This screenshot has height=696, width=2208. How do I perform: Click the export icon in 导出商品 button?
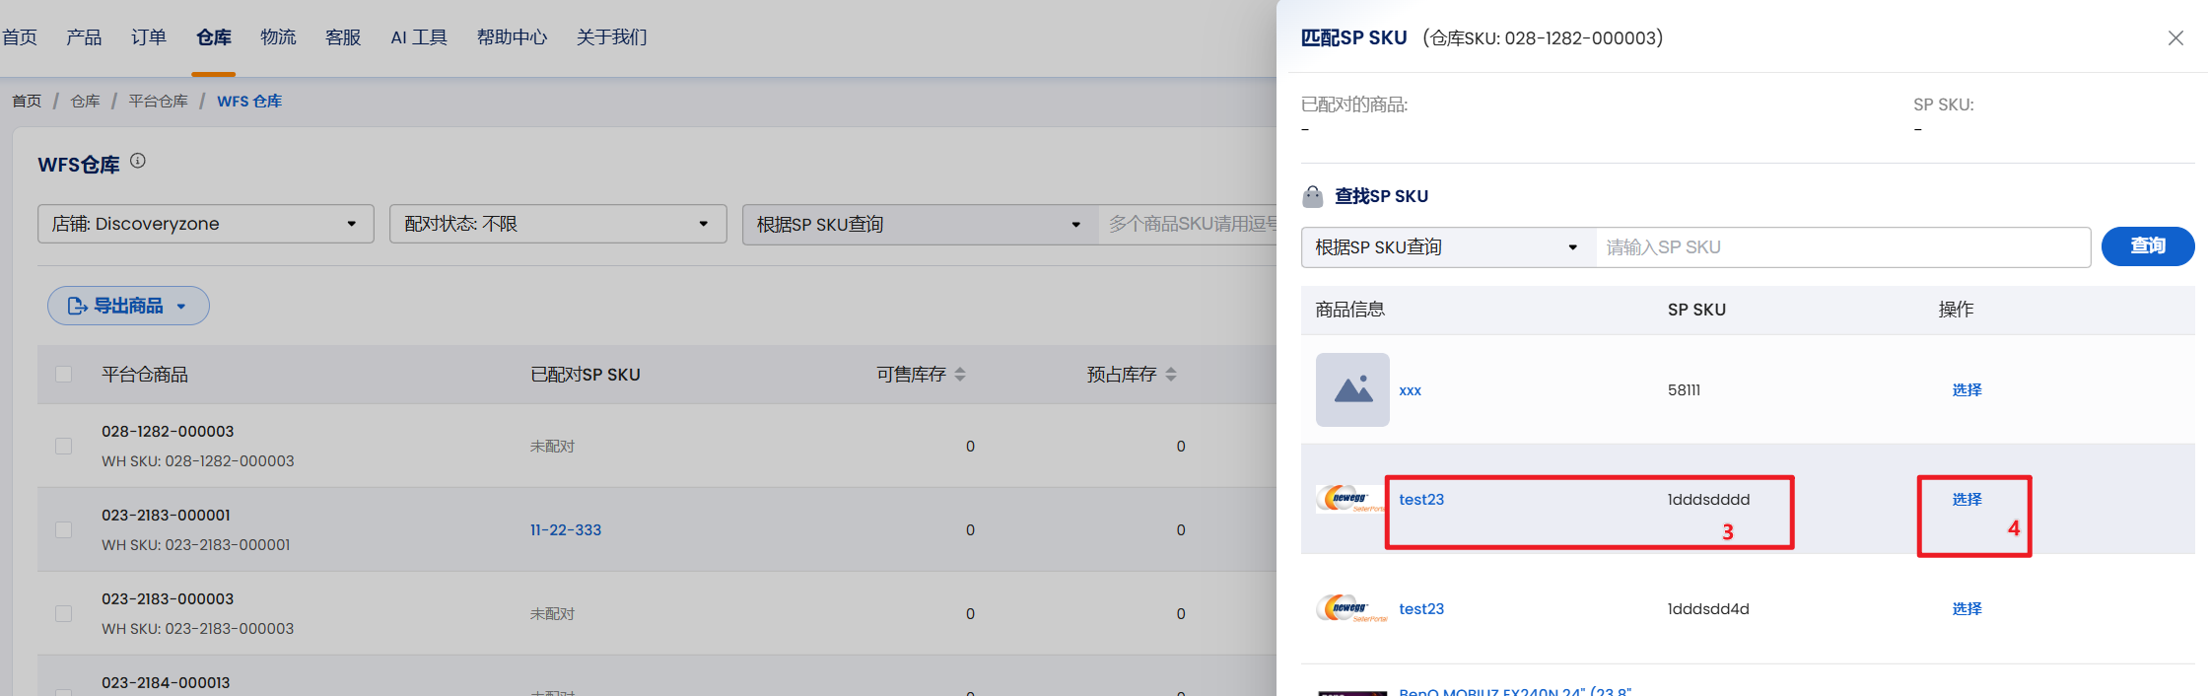78,307
